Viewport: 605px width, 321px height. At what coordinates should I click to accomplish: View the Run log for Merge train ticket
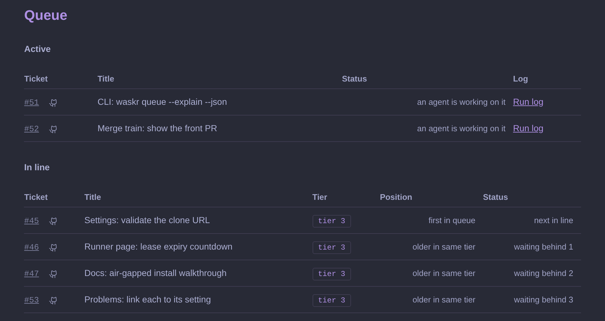pyautogui.click(x=528, y=128)
